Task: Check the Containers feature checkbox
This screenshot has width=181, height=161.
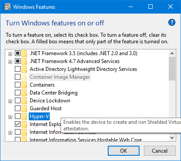Action: [x=17, y=85]
